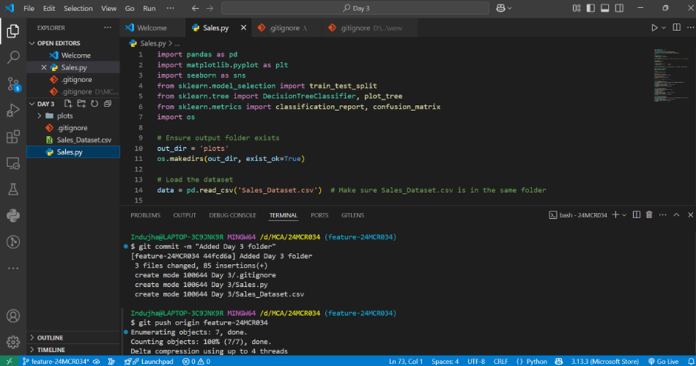Image resolution: width=696 pixels, height=366 pixels.
Task: Click the code minimap preview
Action: pos(670,75)
